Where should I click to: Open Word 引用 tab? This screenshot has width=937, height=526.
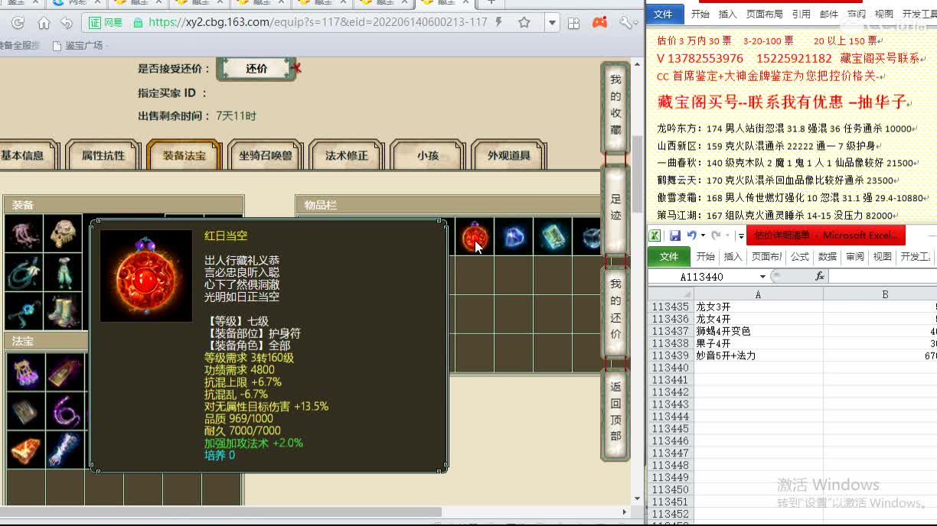coord(802,14)
